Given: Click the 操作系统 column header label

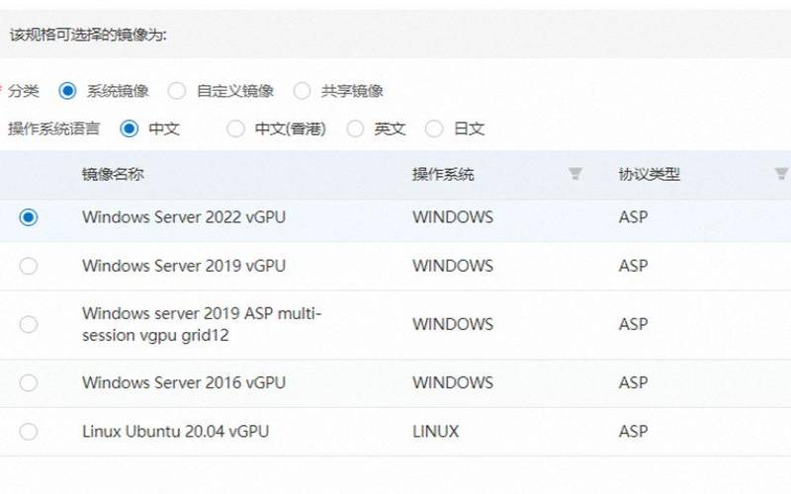Looking at the screenshot, I should 443,175.
